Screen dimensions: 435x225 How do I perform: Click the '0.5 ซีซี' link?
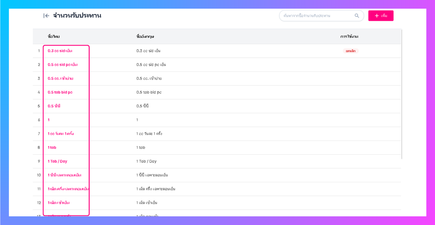(54, 106)
